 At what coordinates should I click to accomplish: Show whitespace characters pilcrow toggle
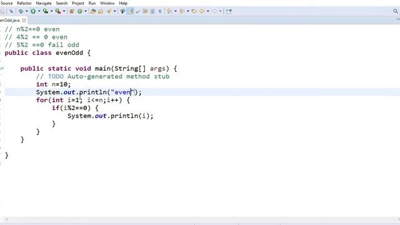click(x=160, y=11)
